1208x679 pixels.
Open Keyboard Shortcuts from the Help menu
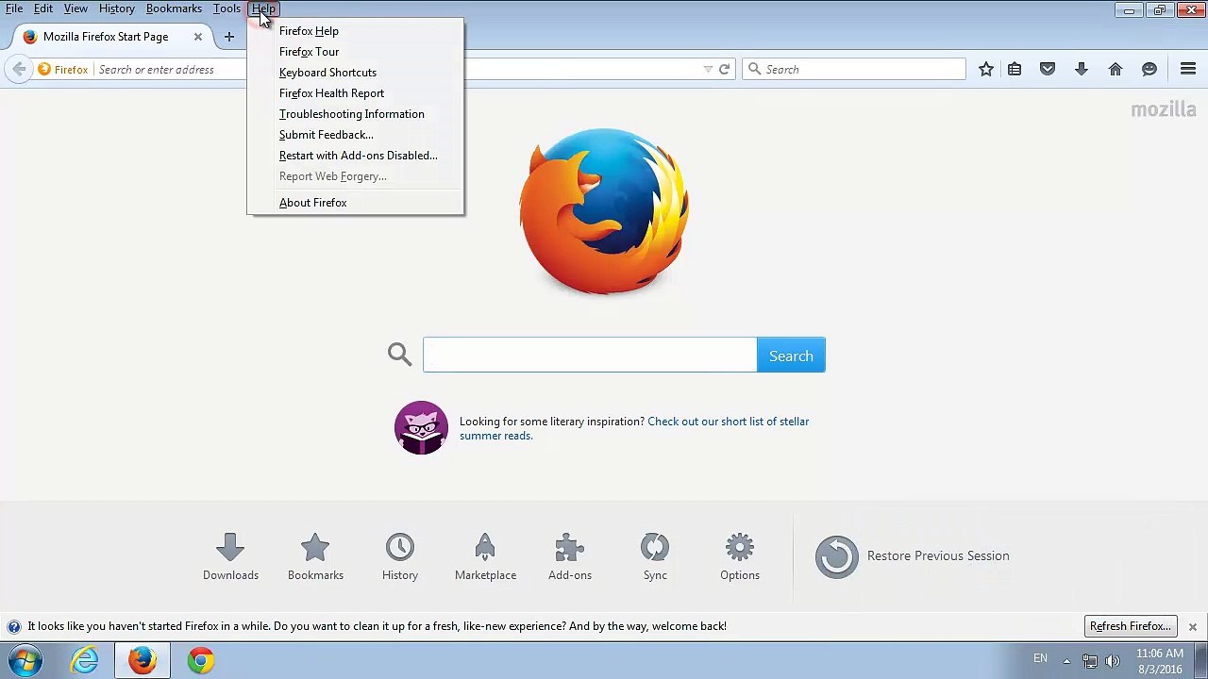(355, 73)
